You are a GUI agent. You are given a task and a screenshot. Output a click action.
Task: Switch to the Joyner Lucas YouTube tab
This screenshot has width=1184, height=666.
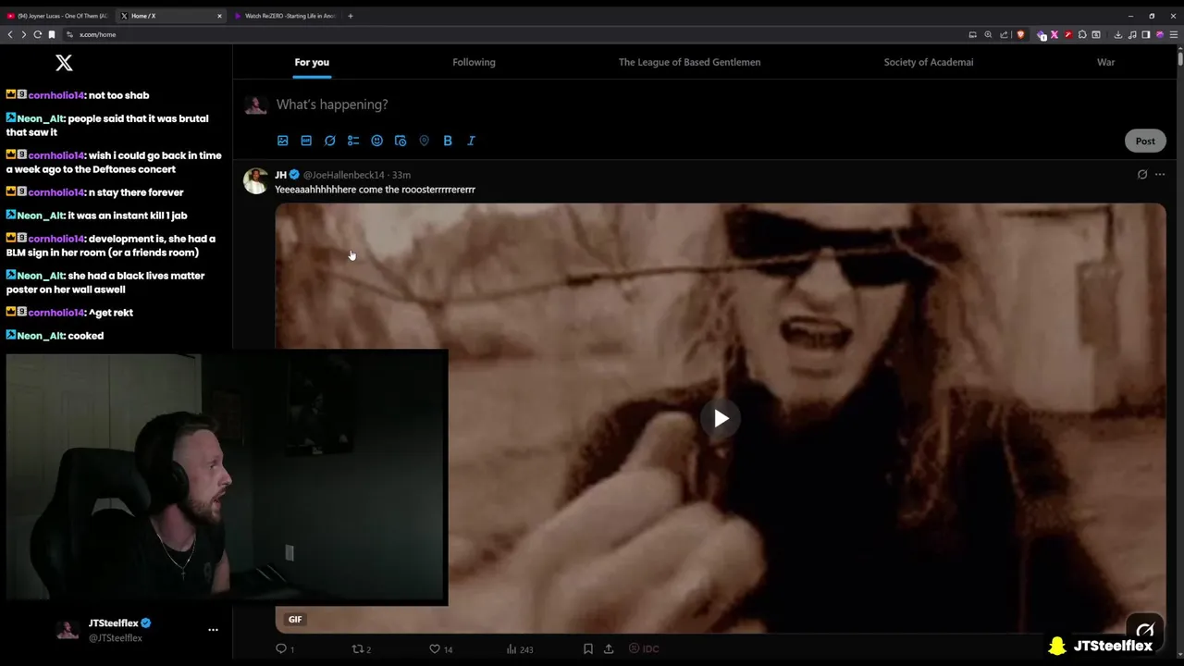[57, 16]
